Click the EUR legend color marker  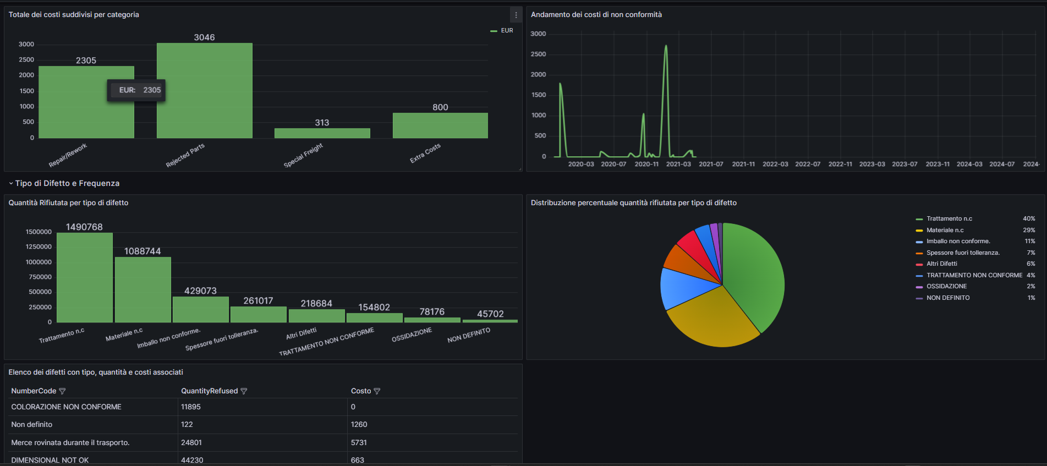tap(494, 31)
